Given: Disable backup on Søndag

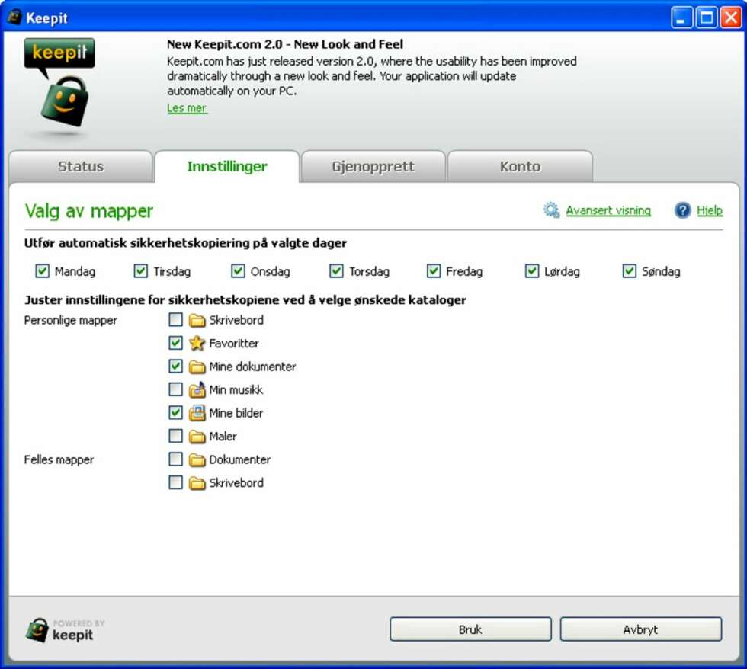Looking at the screenshot, I should [629, 271].
